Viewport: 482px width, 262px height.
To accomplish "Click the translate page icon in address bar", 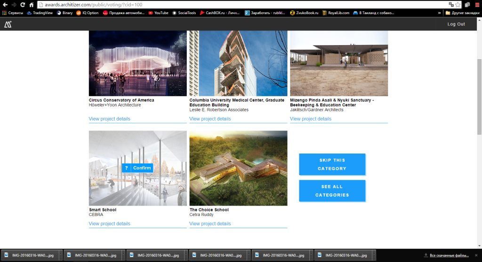I will [451, 5].
